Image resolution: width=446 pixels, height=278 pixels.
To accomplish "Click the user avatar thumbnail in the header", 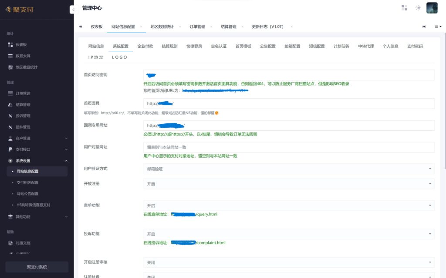I will pyautogui.click(x=432, y=7).
